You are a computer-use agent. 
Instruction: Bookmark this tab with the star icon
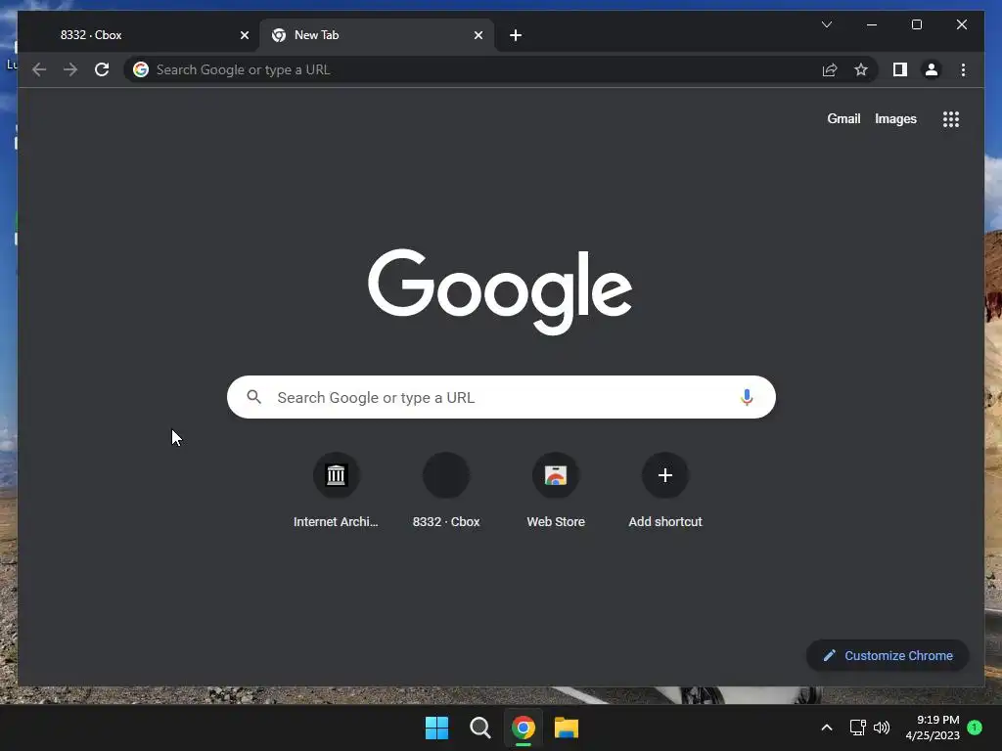(861, 69)
